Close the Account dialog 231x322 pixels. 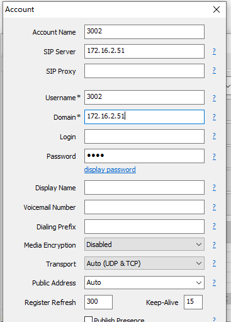coord(217,9)
